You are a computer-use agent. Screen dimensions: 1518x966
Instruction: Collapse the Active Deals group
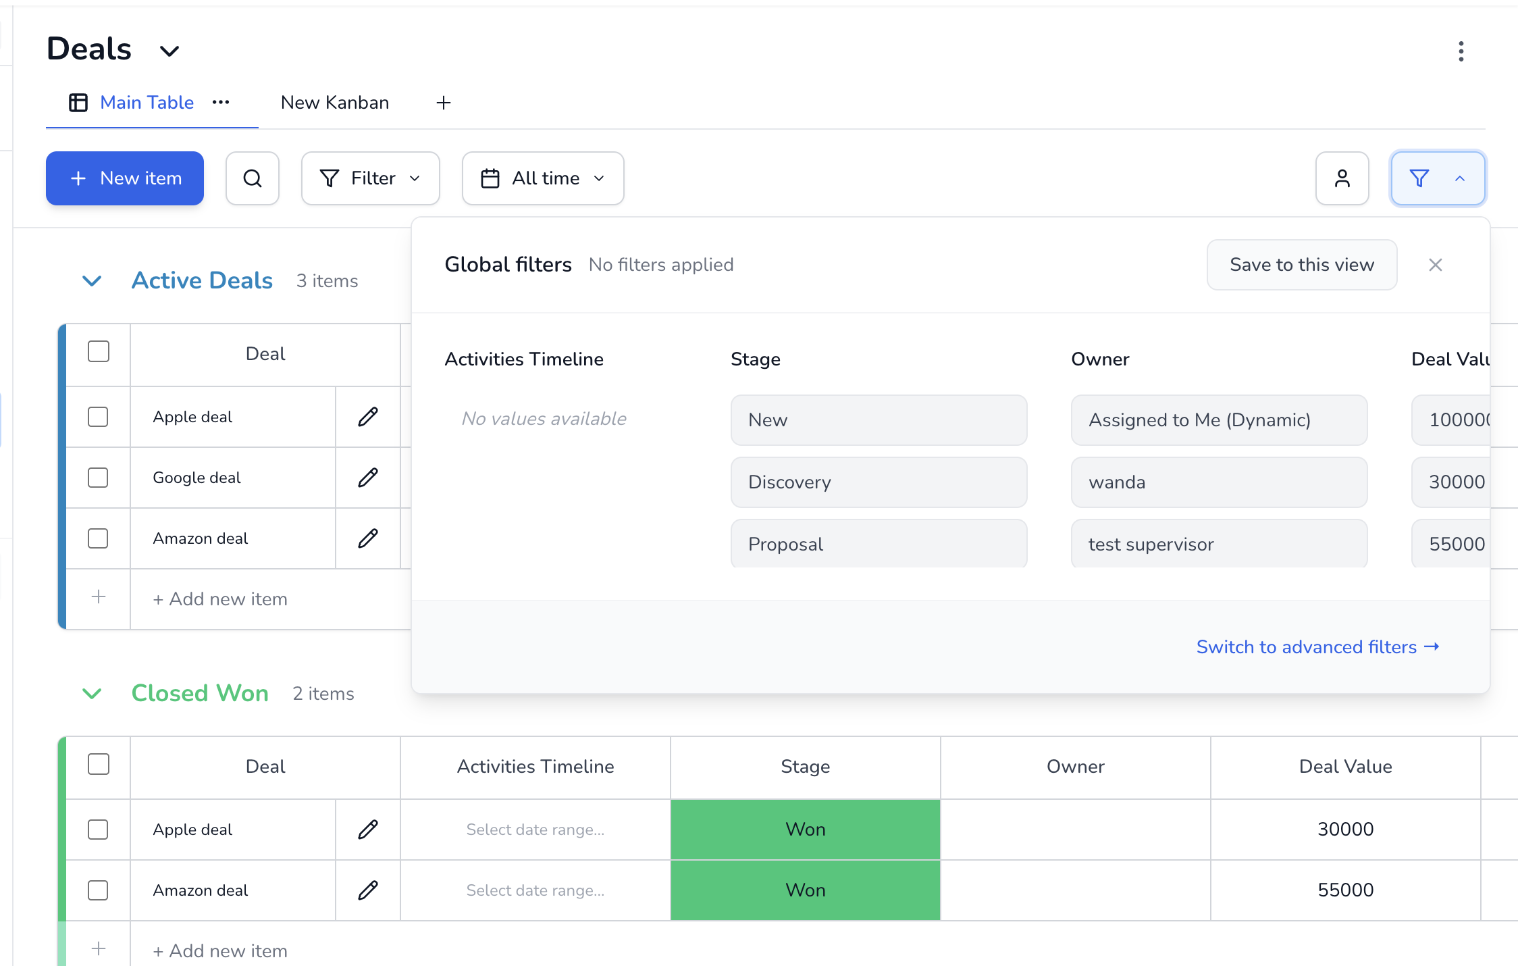point(92,280)
